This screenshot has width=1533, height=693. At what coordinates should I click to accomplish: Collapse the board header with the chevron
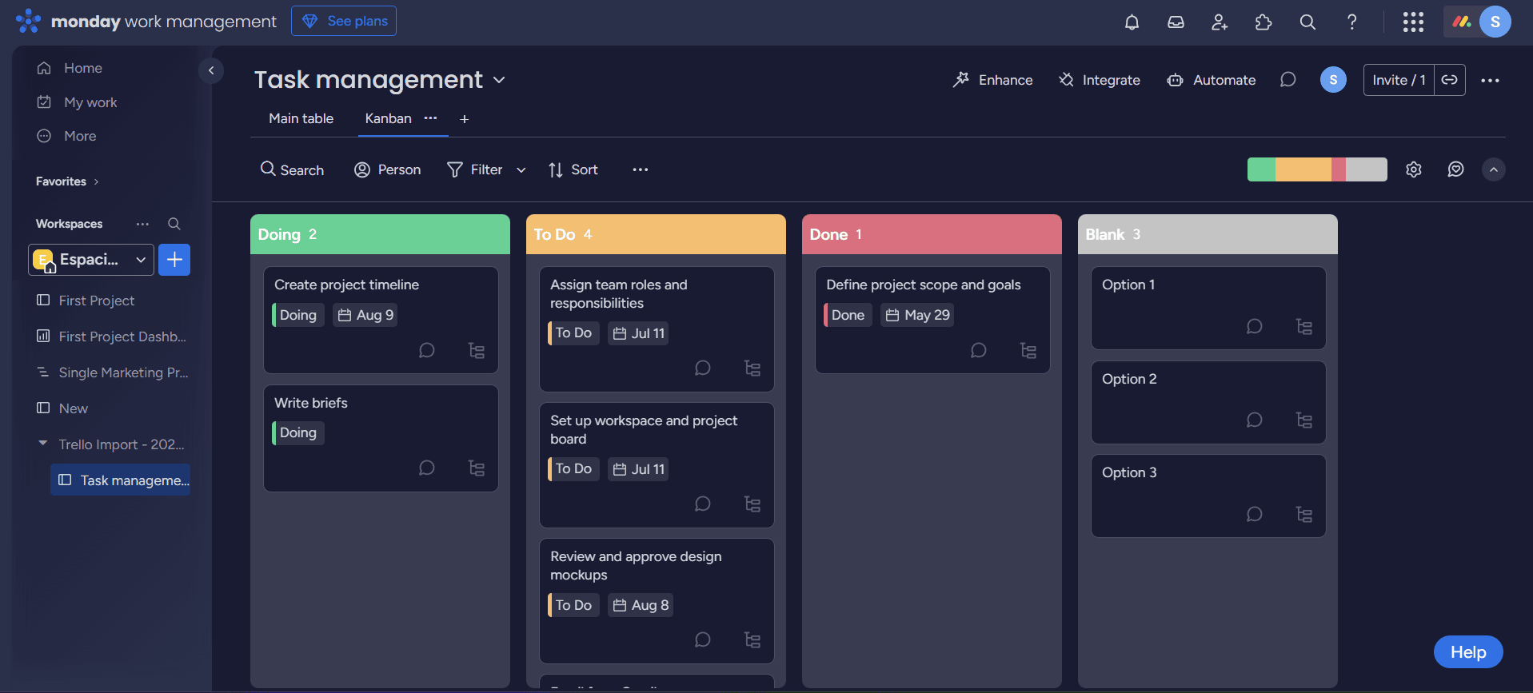click(1493, 169)
